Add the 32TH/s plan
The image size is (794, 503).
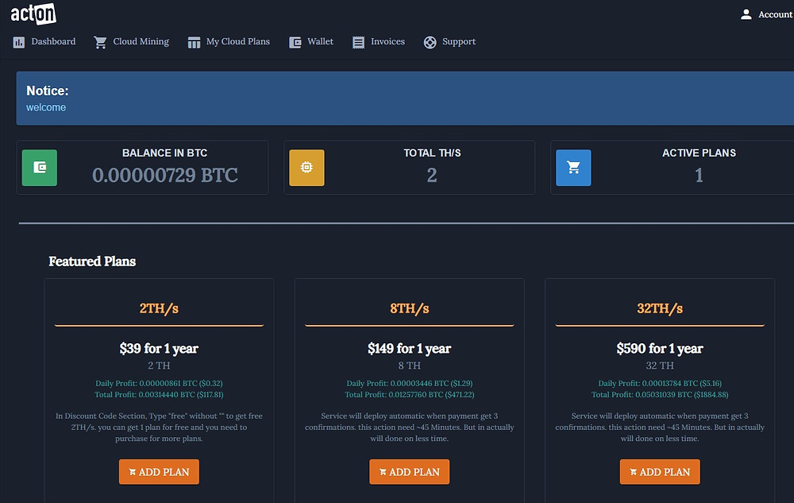(x=660, y=471)
